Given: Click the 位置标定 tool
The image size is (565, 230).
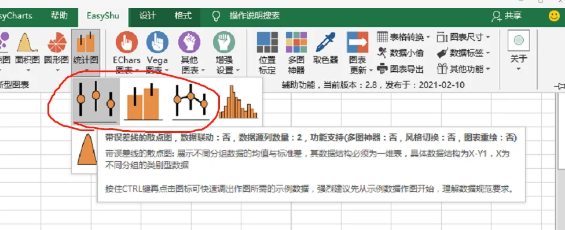Looking at the screenshot, I should coord(267,53).
